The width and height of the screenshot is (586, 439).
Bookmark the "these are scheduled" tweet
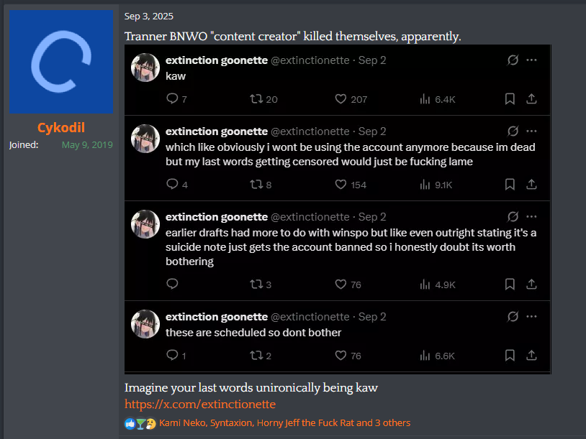pos(510,355)
